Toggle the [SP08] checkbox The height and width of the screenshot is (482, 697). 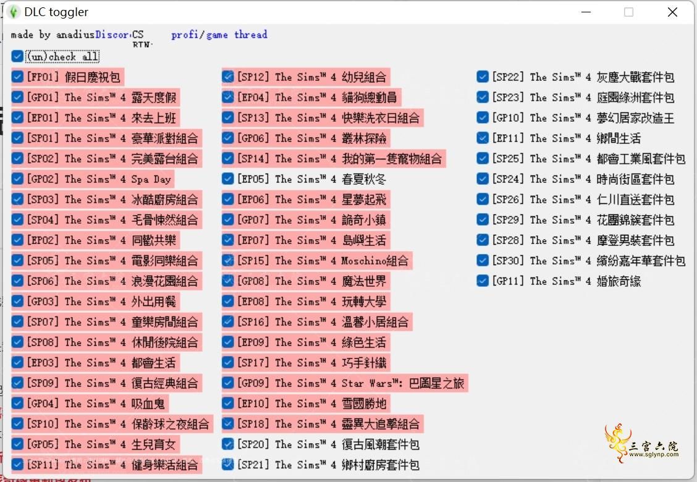coord(17,343)
